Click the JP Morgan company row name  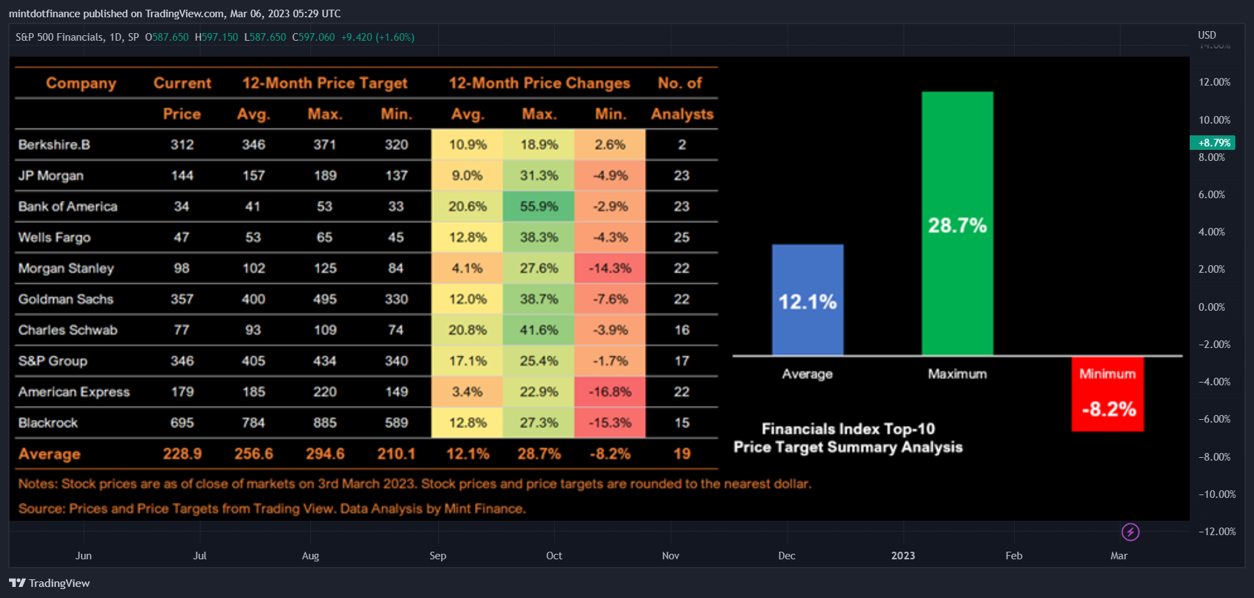50,175
